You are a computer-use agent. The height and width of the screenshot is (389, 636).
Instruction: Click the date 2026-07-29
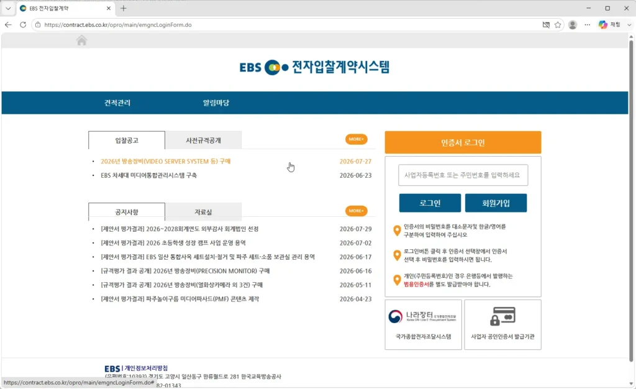pos(355,229)
